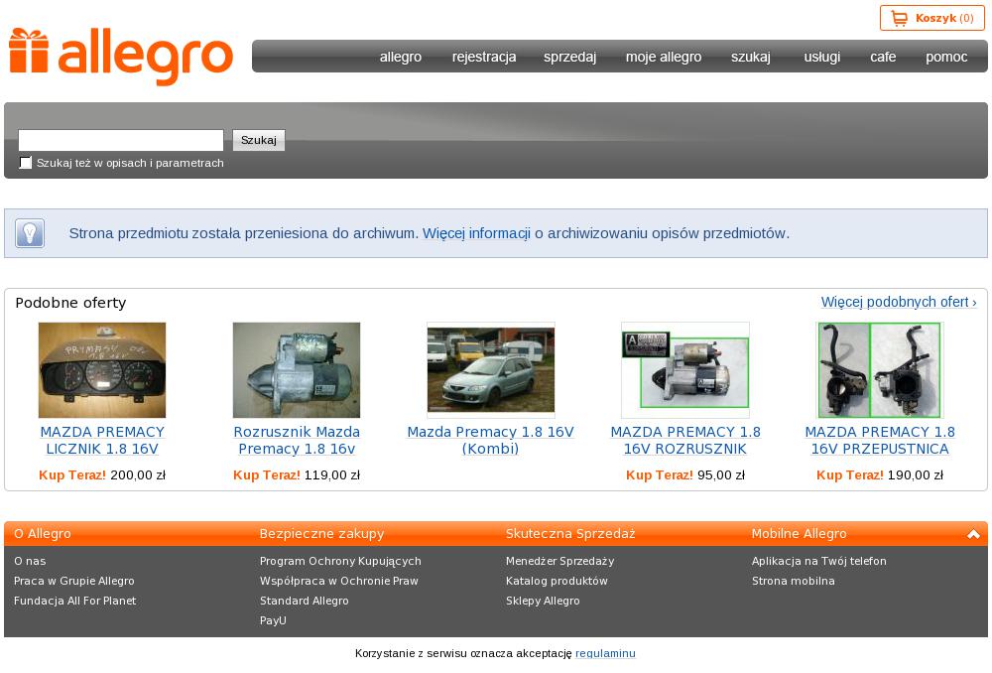Open 'MAZDA PREMACY 1.8 16V ROZRUSZNIK' link
Screen dimensions: 992x673
pyautogui.click(x=685, y=440)
